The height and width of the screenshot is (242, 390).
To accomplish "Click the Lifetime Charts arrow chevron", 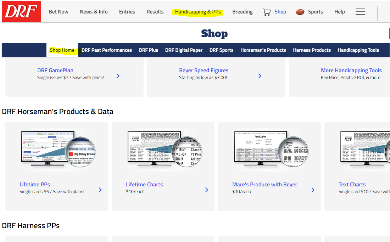I will tap(206, 190).
